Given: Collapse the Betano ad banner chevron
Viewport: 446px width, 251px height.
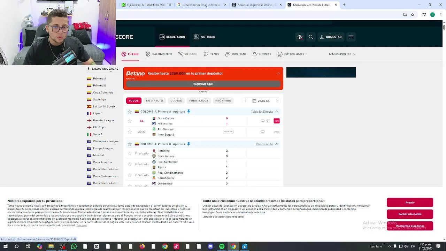Looking at the screenshot, I should pyautogui.click(x=278, y=74).
